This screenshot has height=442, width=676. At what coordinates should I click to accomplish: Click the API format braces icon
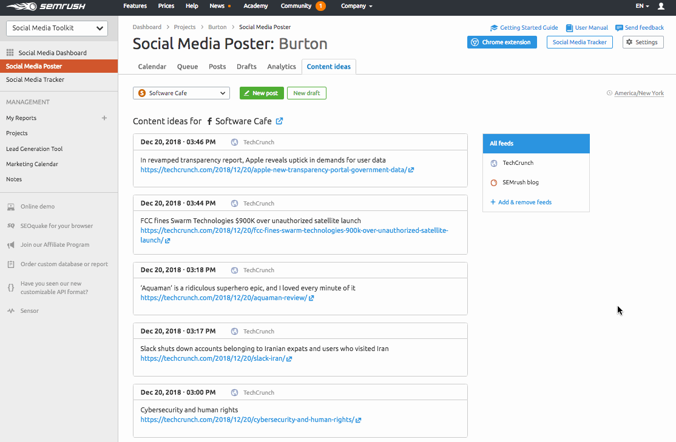11,288
